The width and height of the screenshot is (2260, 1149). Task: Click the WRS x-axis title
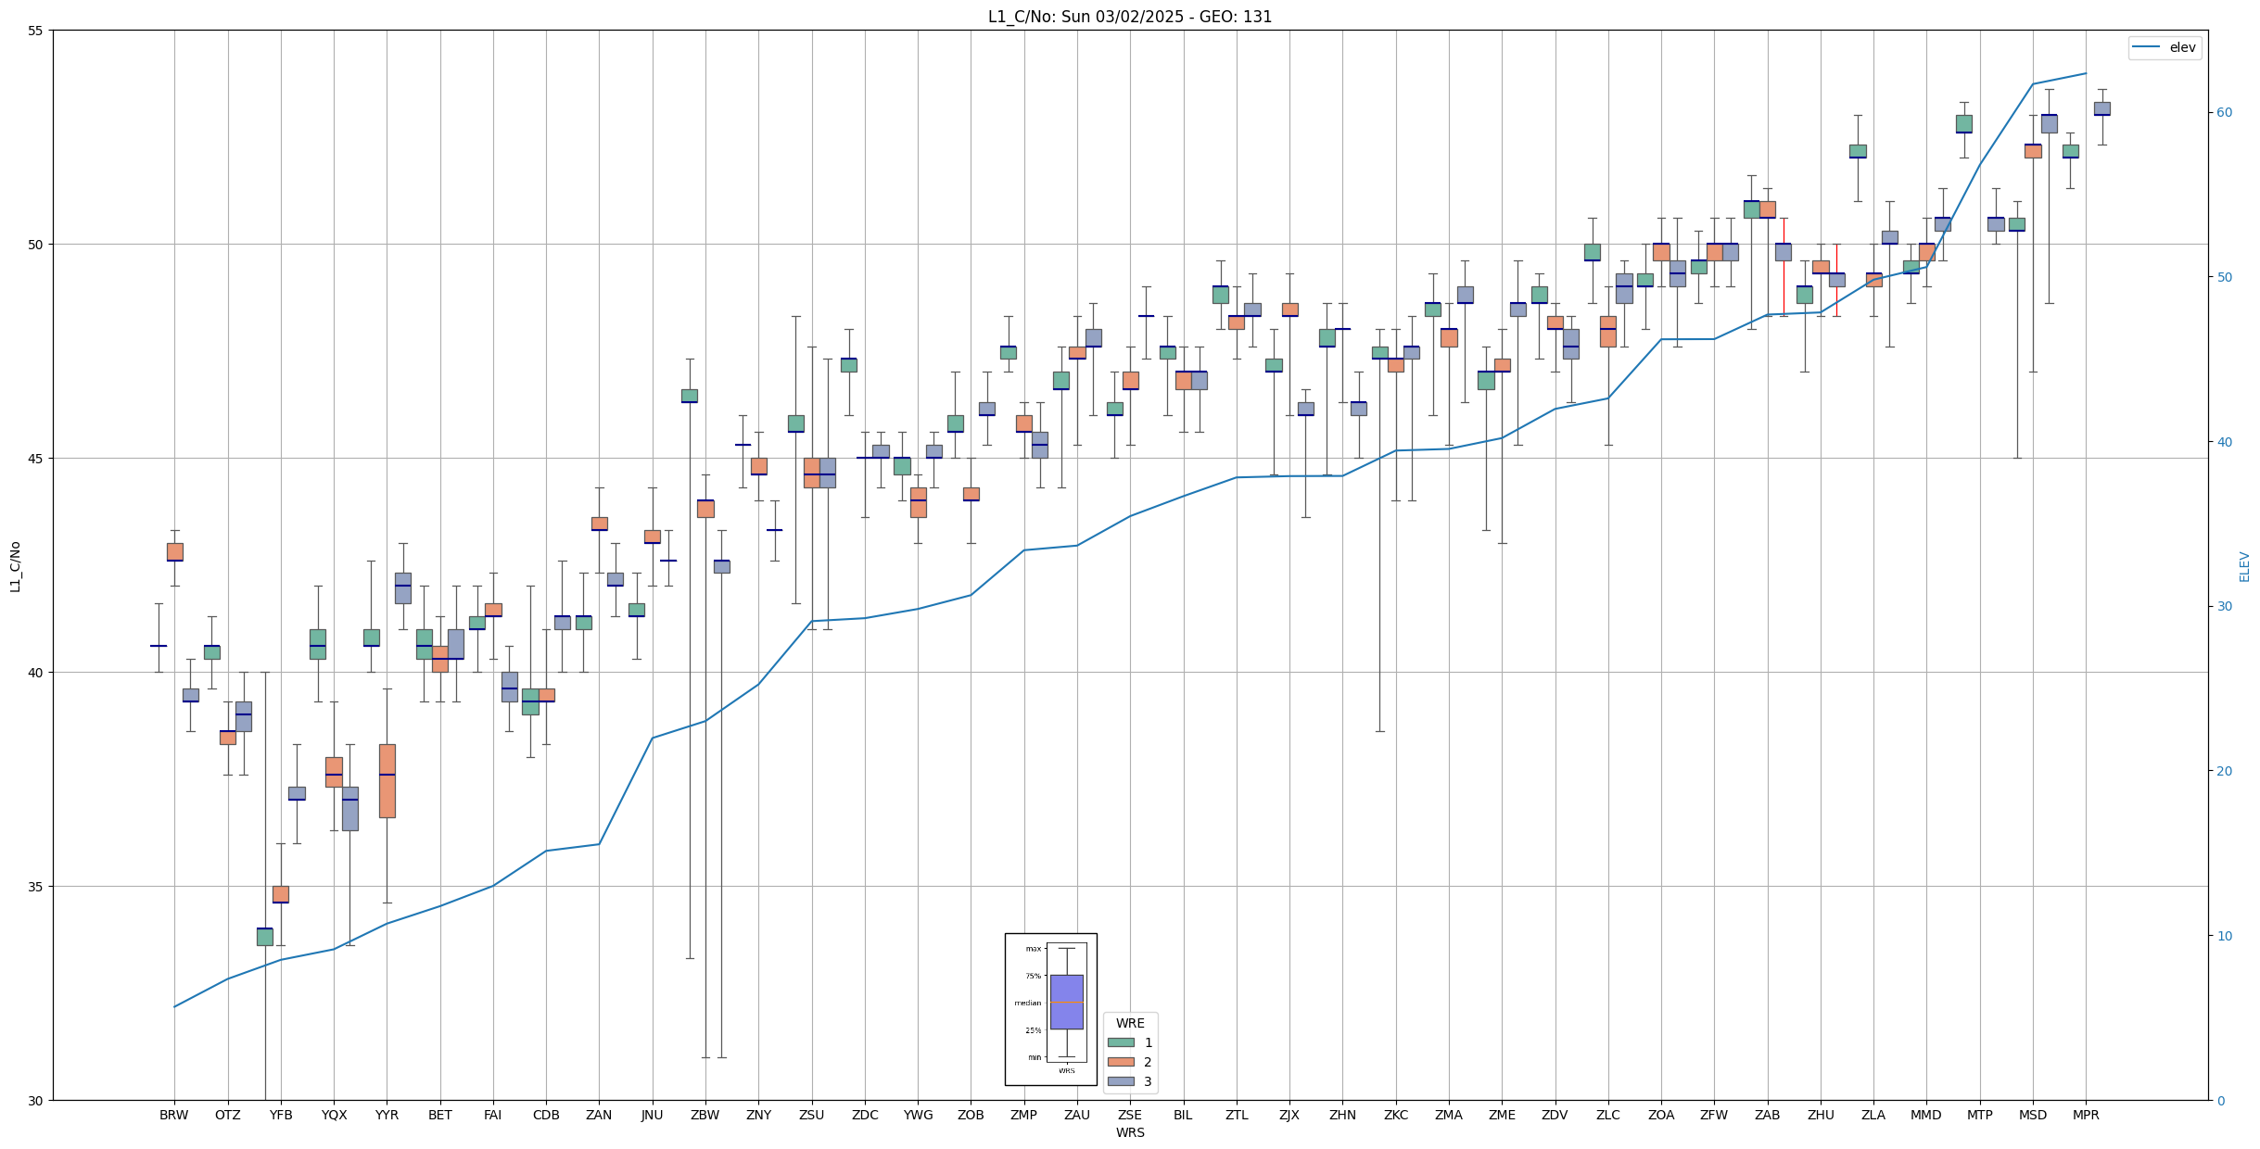click(1129, 1132)
